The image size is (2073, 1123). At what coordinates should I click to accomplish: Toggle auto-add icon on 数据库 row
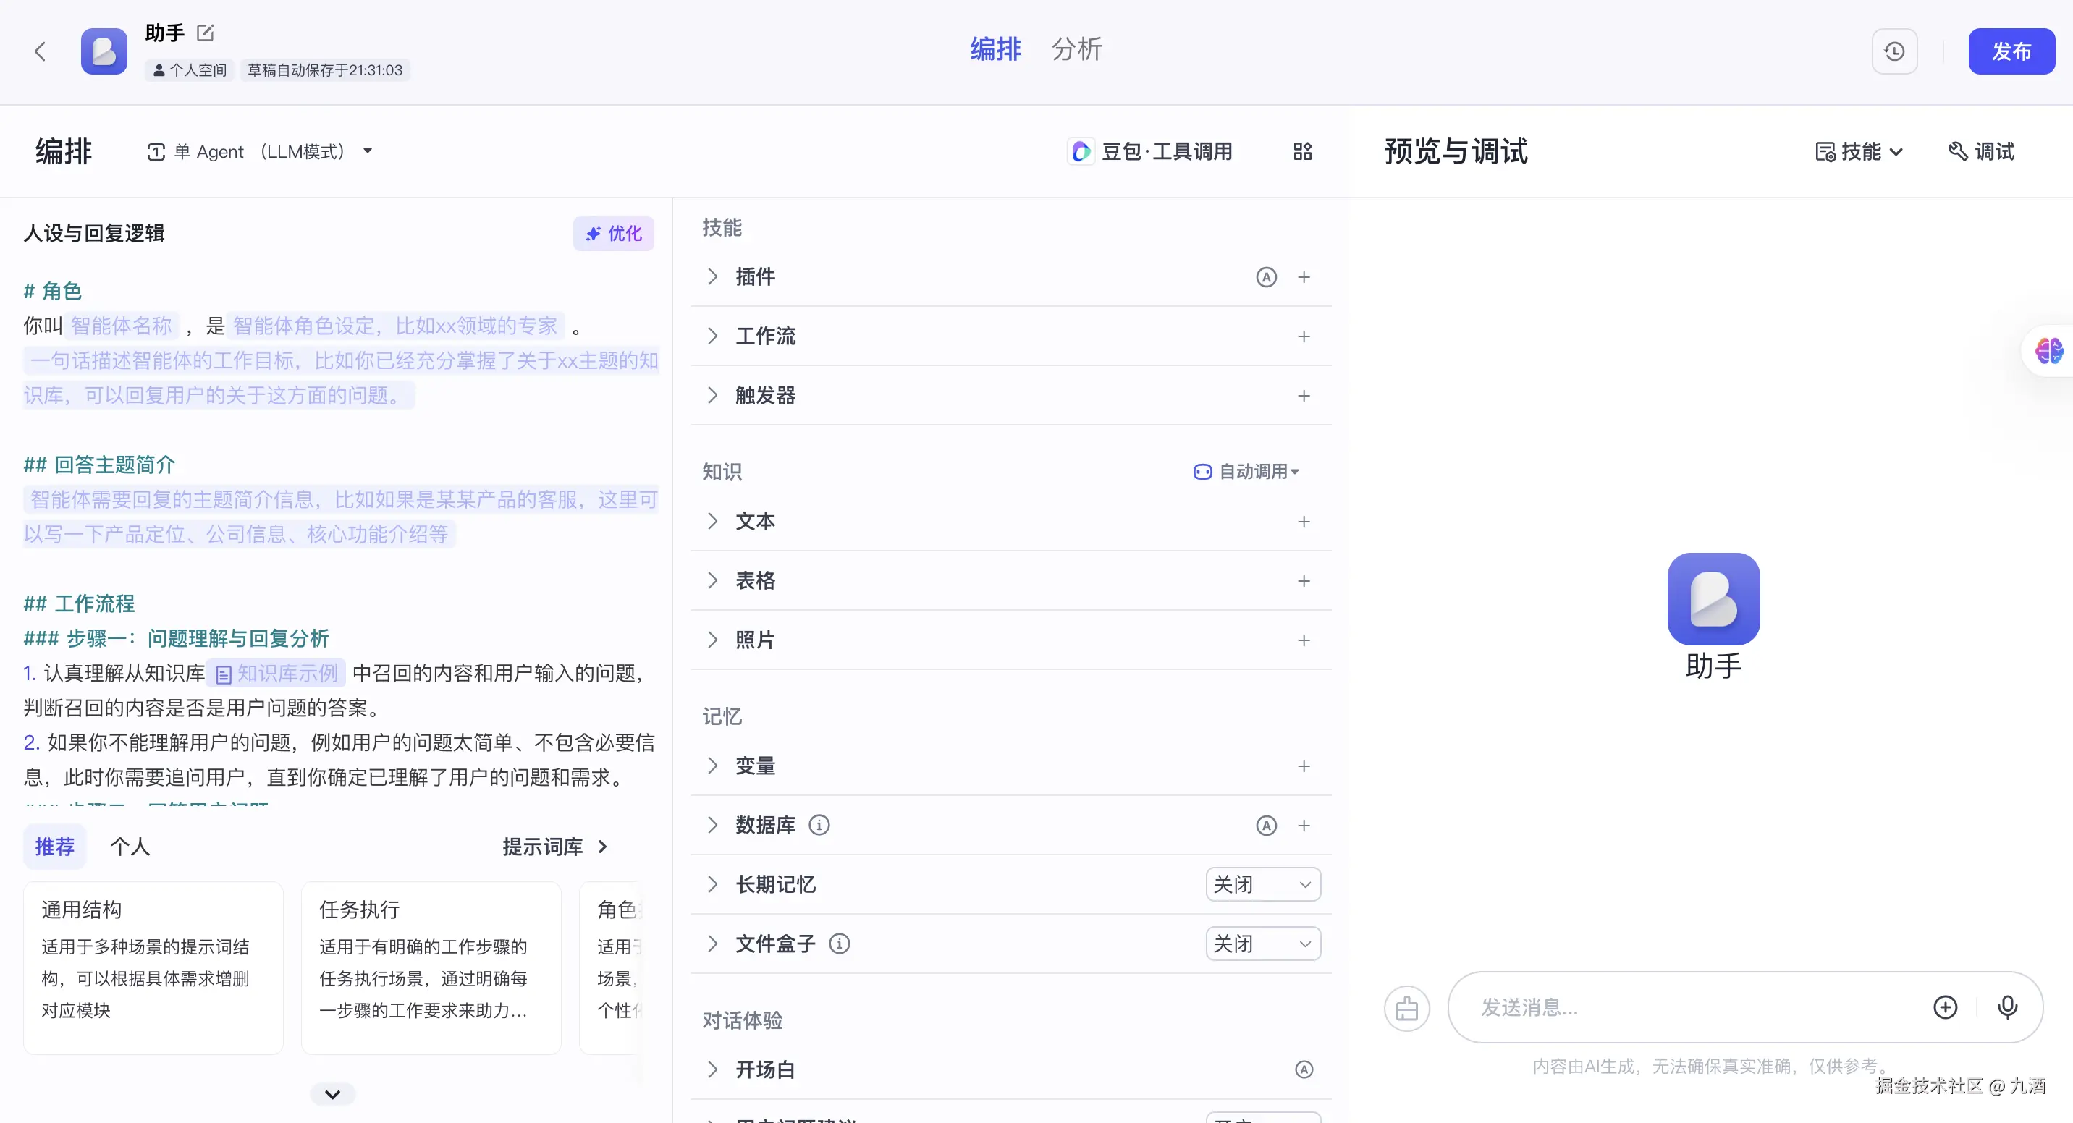click(x=1266, y=826)
